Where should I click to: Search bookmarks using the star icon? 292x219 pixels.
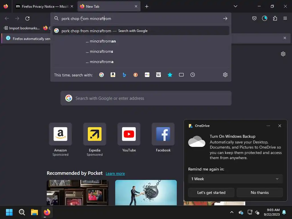click(x=170, y=75)
